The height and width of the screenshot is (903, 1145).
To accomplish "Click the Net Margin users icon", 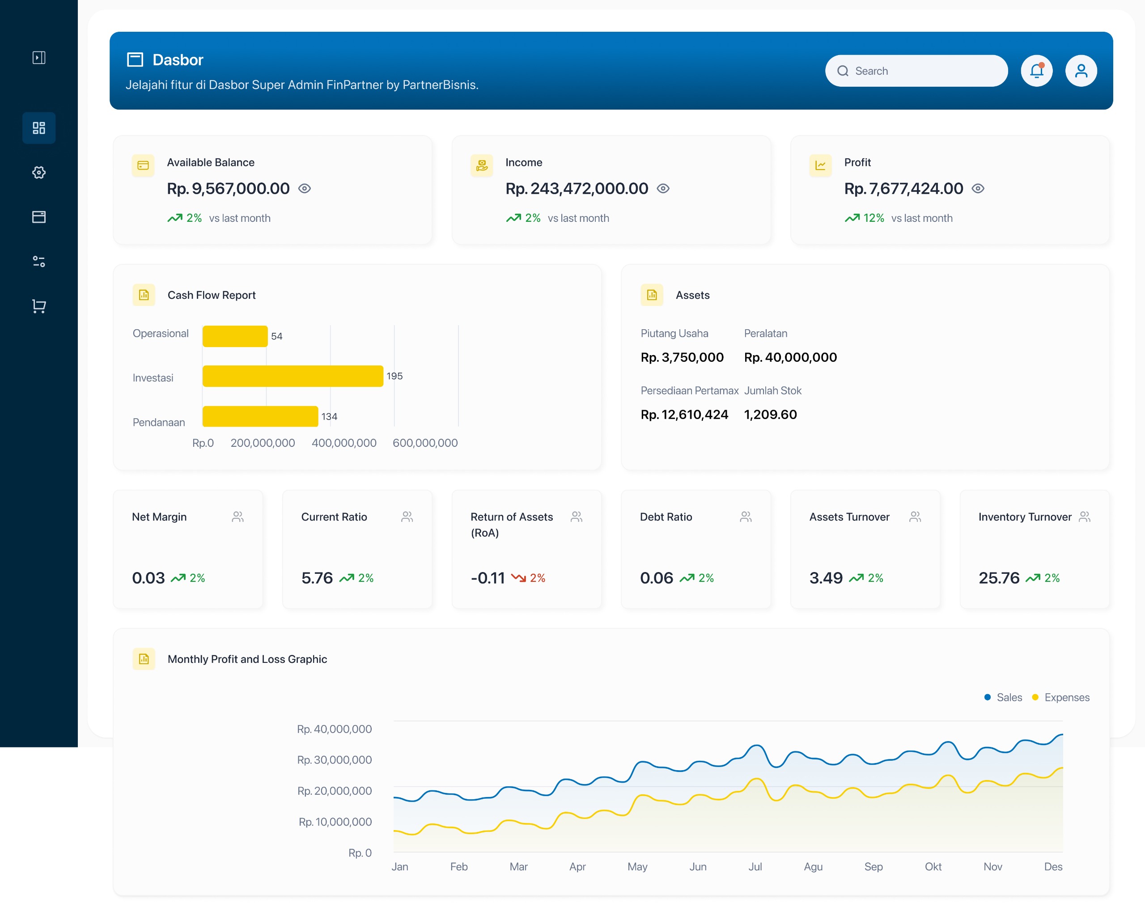I will tap(237, 517).
